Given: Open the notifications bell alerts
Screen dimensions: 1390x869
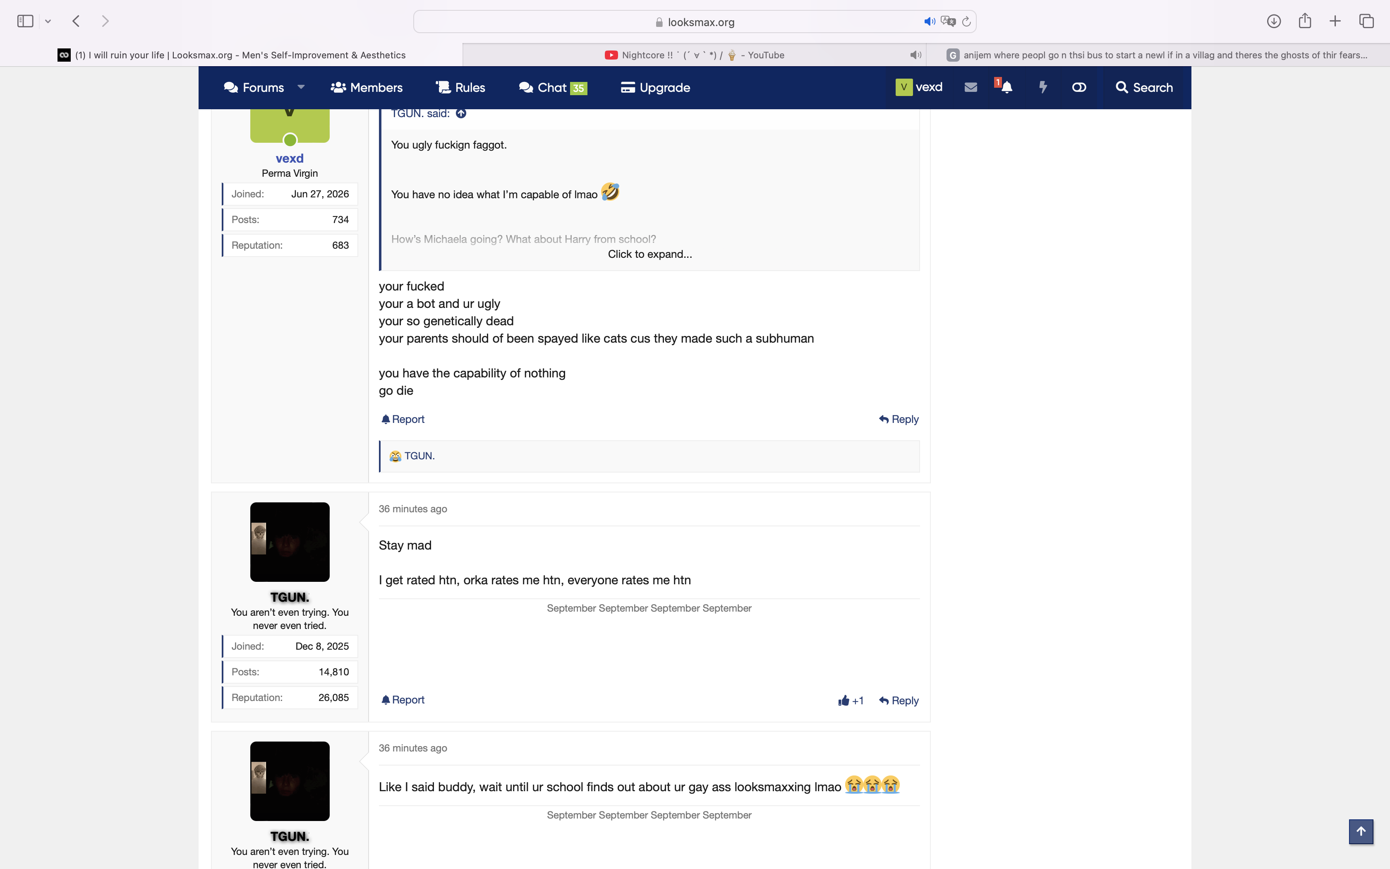Looking at the screenshot, I should [1006, 87].
